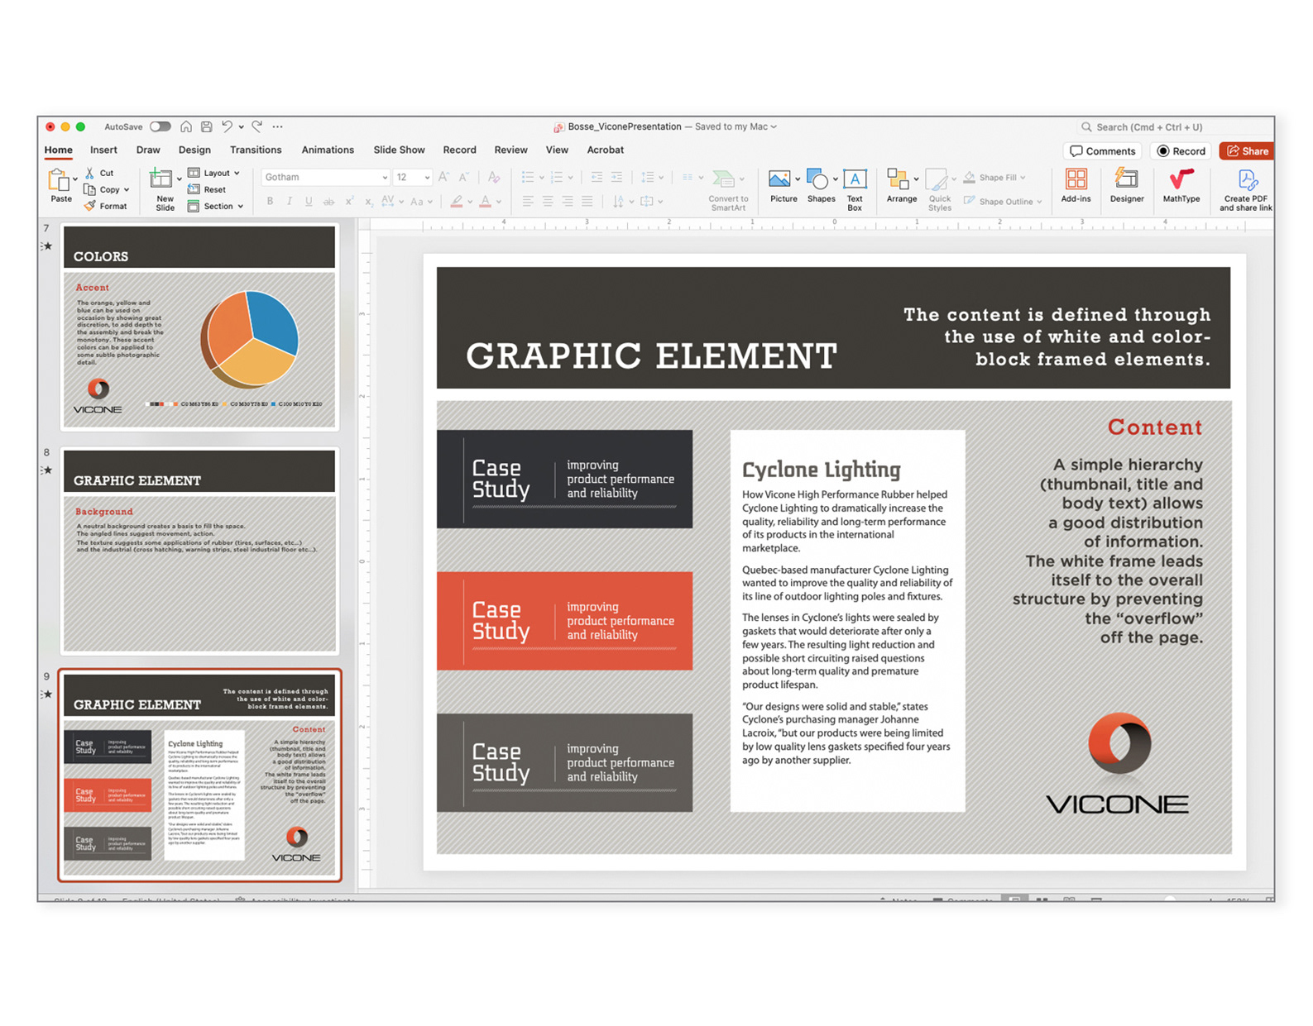Click Create PDF and share link
The image size is (1313, 1026).
1245,190
